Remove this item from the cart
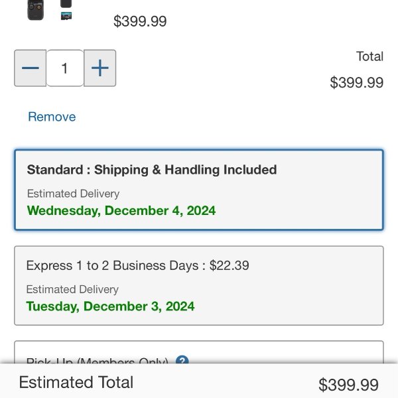Viewport: 398px width, 398px height. [52, 117]
